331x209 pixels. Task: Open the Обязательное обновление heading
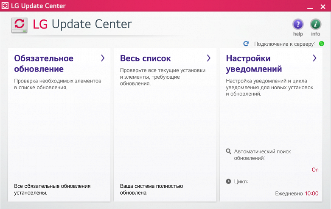point(44,63)
